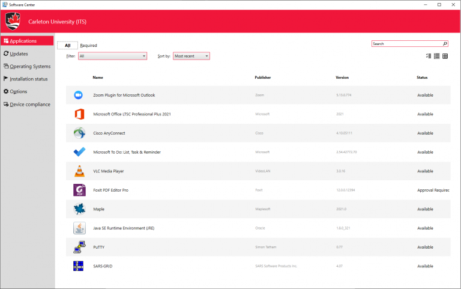Open the Sort by Most recent dropdown

pyautogui.click(x=191, y=56)
